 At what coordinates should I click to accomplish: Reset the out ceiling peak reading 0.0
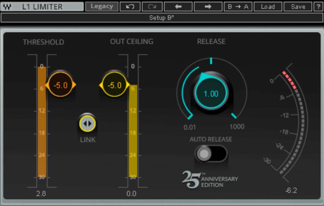[x=131, y=194]
